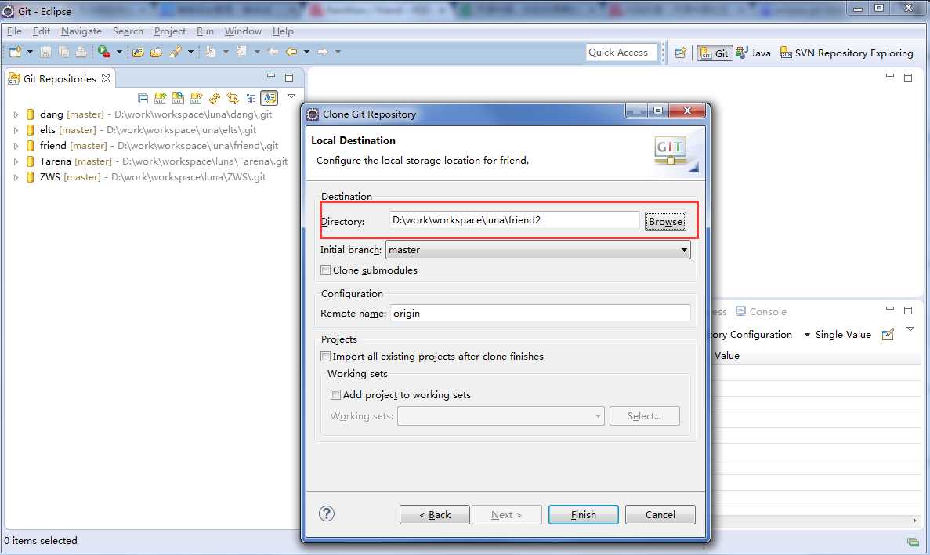930x555 pixels.
Task: Click the yellow Back navigation arrow
Action: click(x=291, y=53)
